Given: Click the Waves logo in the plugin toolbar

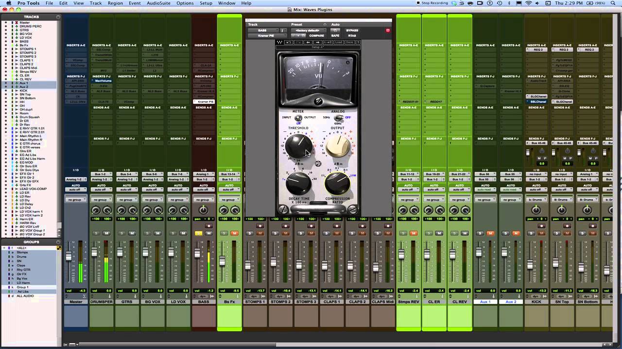Looking at the screenshot, I should pos(280,42).
